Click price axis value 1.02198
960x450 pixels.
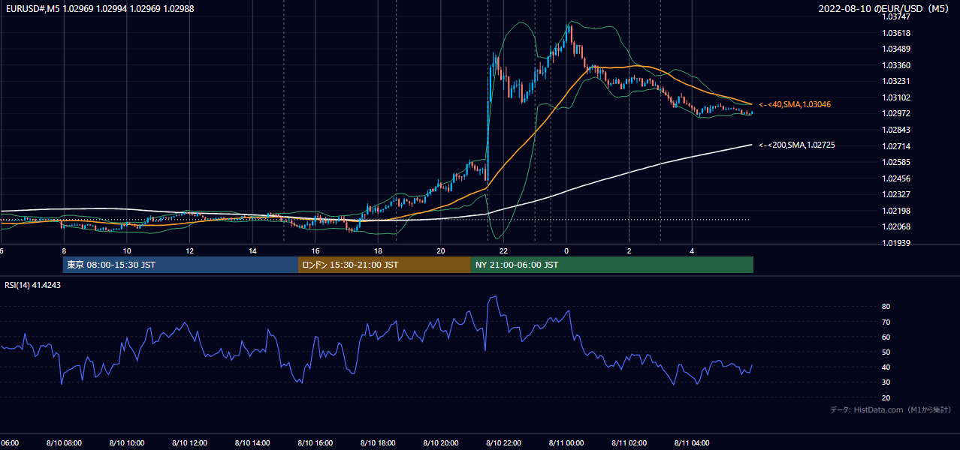[x=897, y=211]
